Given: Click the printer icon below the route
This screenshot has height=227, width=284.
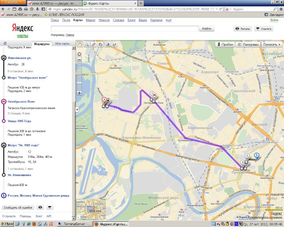Looking at the screenshot, I should pyautogui.click(x=40, y=207).
